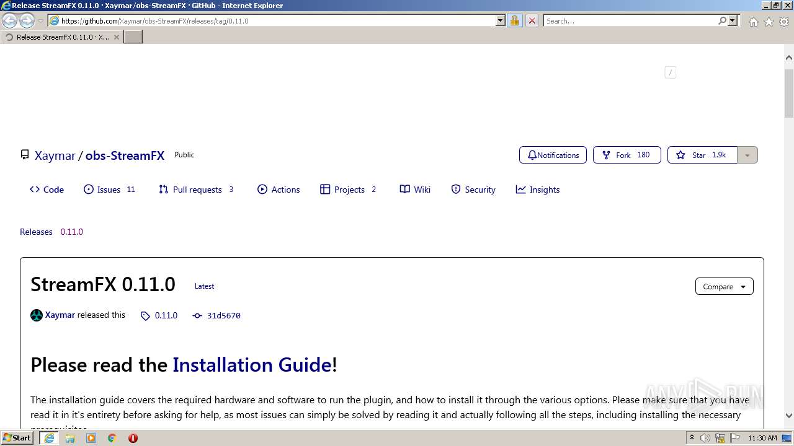
Task: Click the search magnifier icon
Action: [722, 21]
